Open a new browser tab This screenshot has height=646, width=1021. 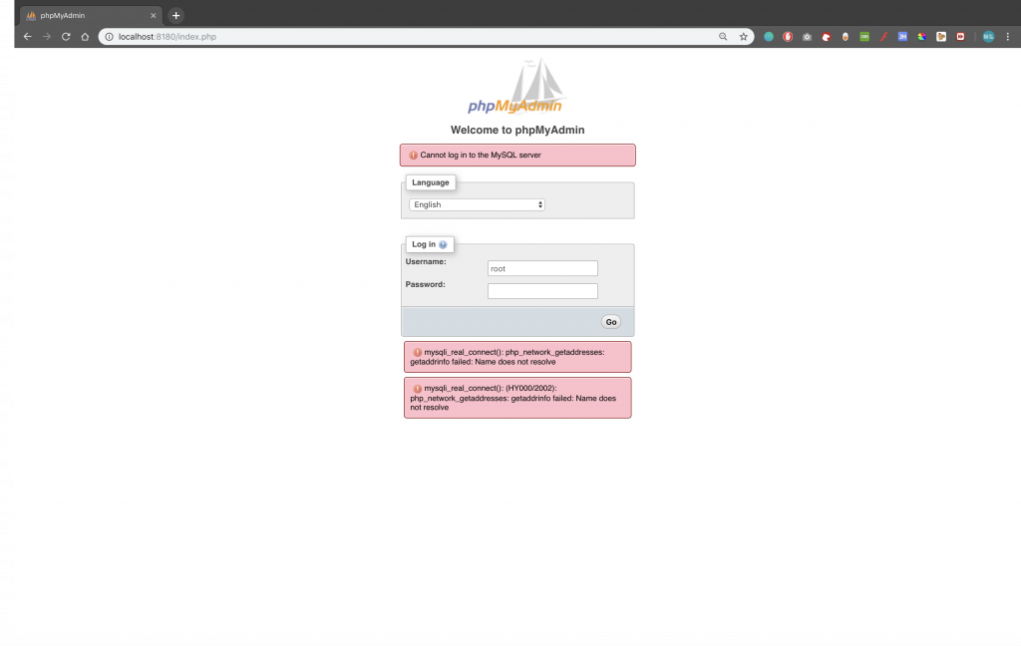coord(175,16)
